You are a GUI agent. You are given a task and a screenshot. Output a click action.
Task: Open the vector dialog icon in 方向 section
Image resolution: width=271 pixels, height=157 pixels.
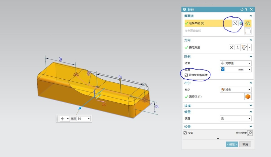237,47
